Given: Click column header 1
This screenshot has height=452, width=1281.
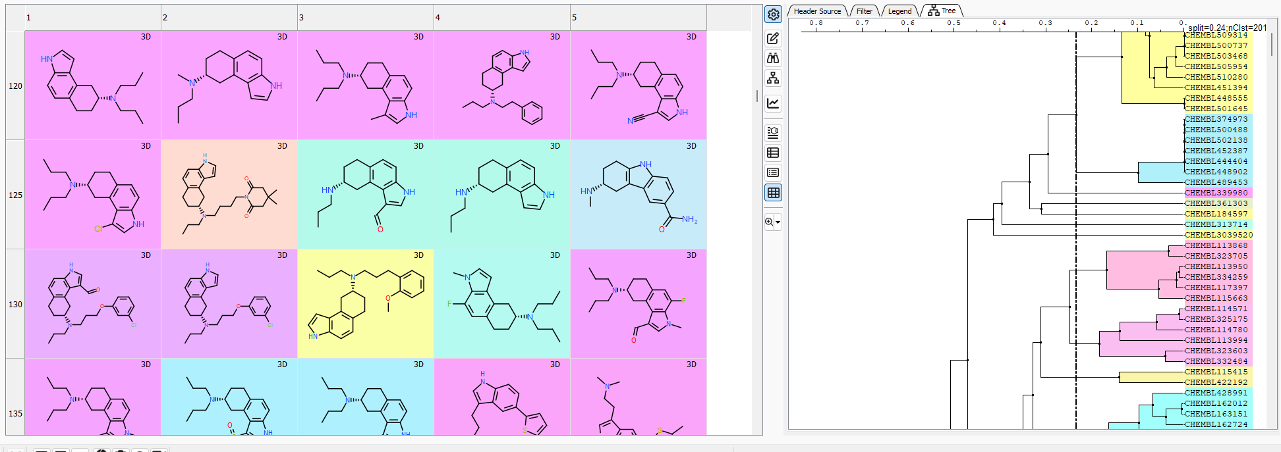Looking at the screenshot, I should pyautogui.click(x=93, y=18).
